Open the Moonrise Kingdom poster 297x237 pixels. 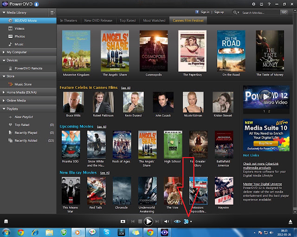click(76, 51)
